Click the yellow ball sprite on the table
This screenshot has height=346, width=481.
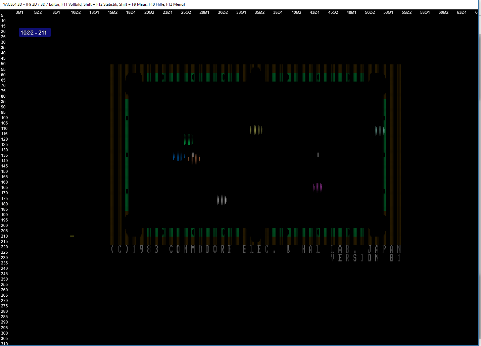256,130
